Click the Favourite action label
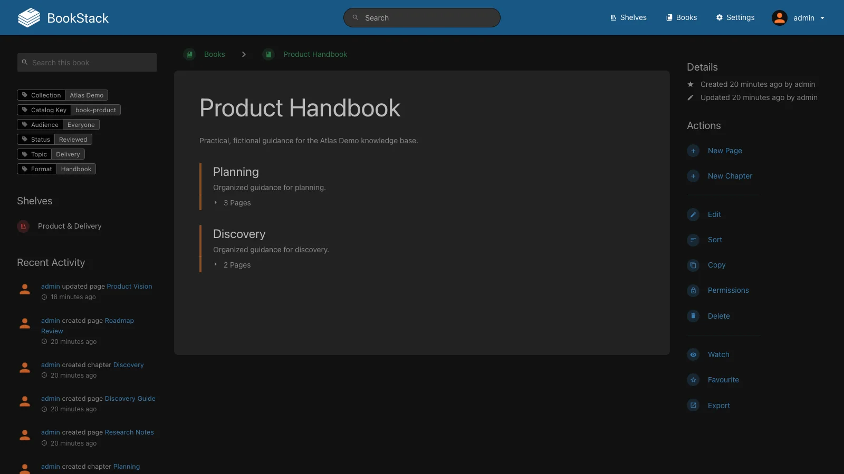 tap(723, 380)
